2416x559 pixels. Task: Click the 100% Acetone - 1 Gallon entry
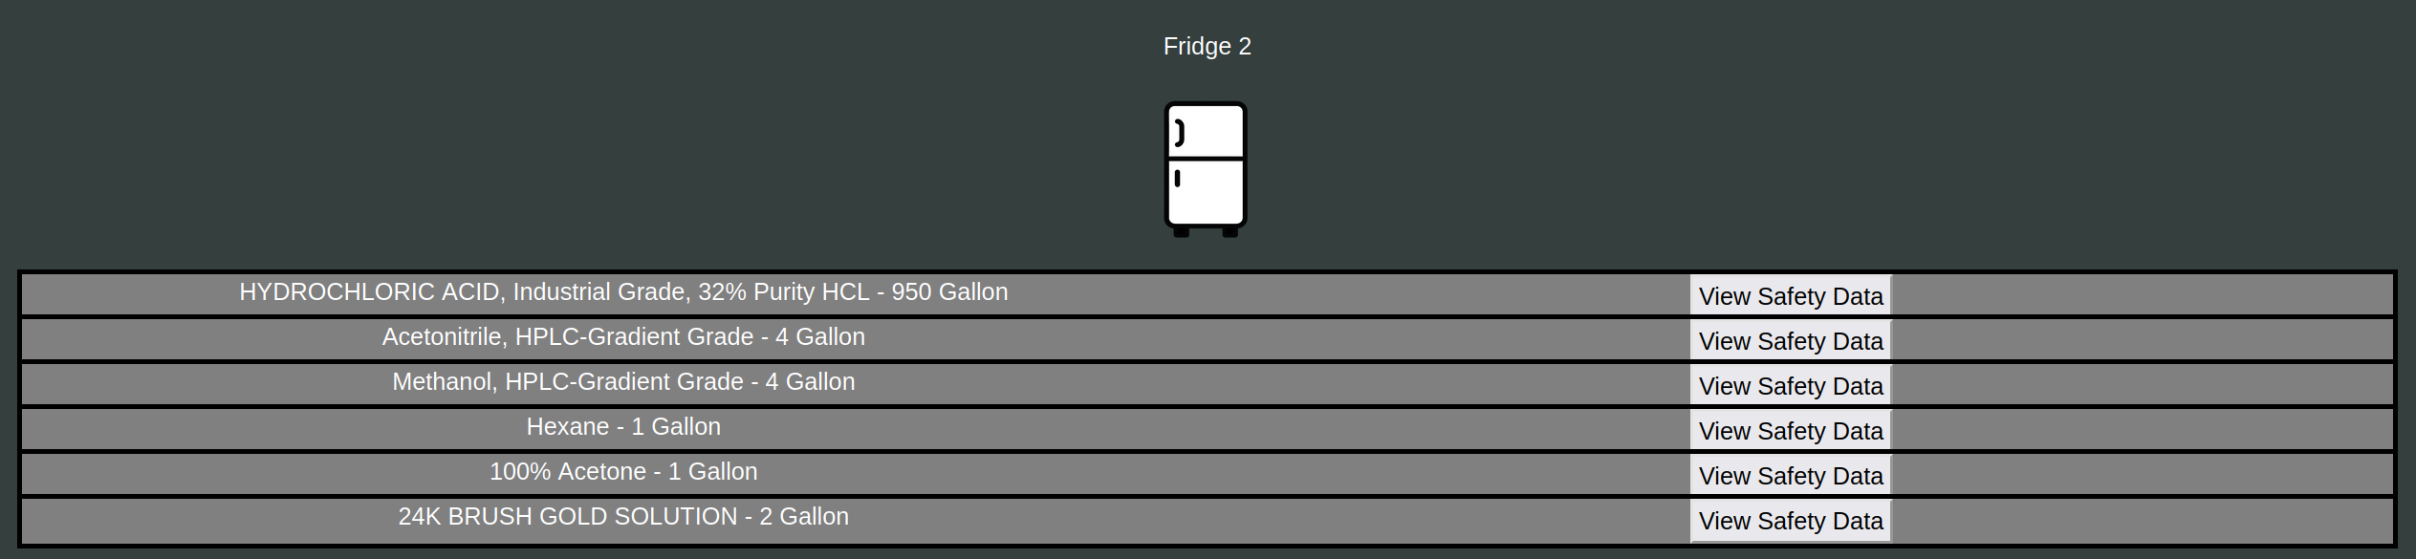tap(623, 471)
